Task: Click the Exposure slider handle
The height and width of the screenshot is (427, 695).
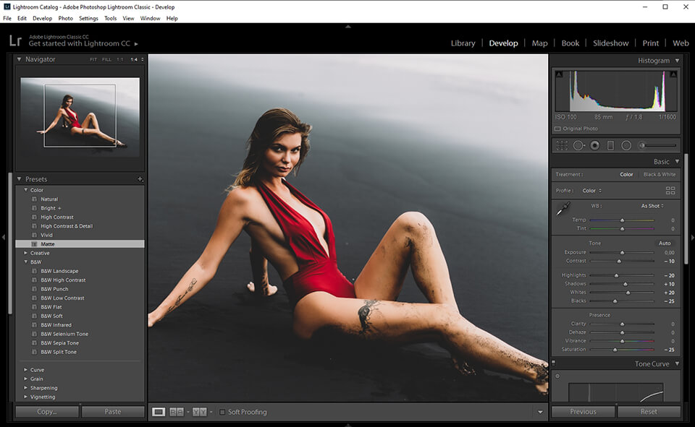Action: tap(622, 252)
